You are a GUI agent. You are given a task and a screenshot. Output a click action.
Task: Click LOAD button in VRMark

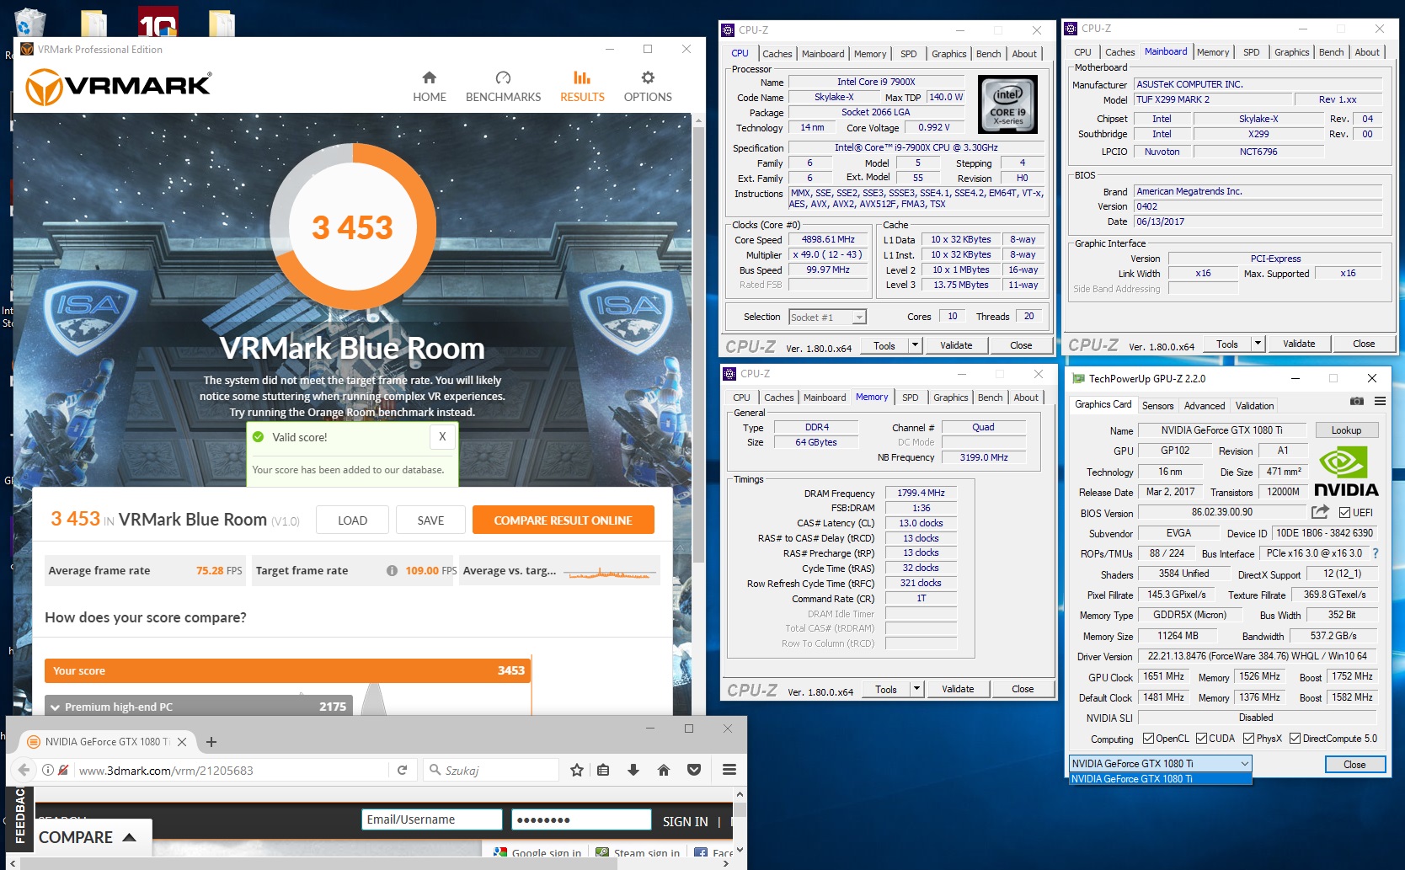pos(353,520)
